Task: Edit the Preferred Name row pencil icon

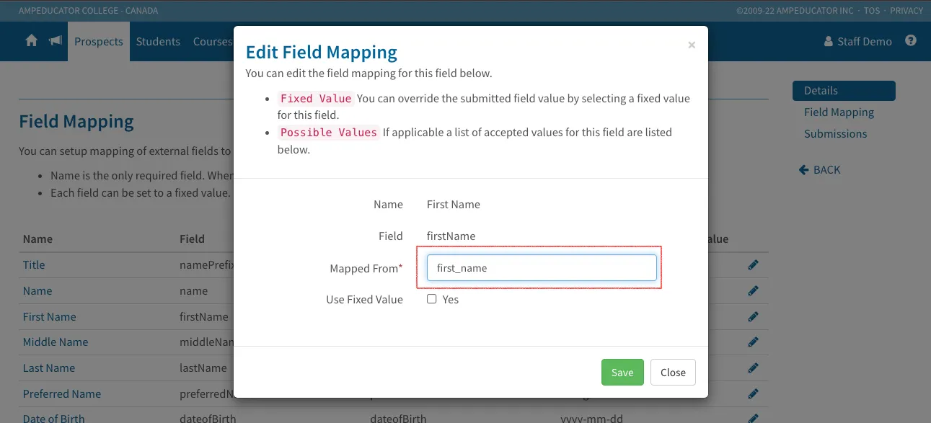Action: [754, 394]
